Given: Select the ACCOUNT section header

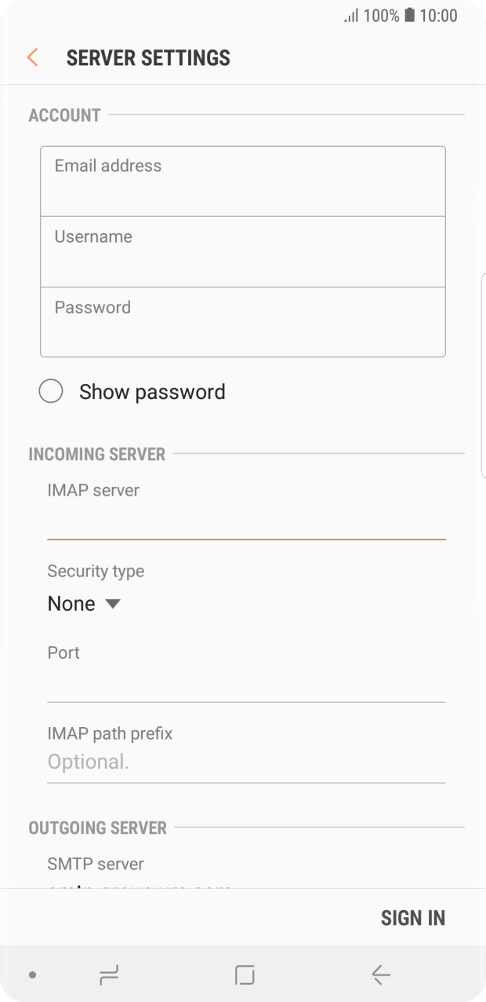Looking at the screenshot, I should (x=64, y=115).
